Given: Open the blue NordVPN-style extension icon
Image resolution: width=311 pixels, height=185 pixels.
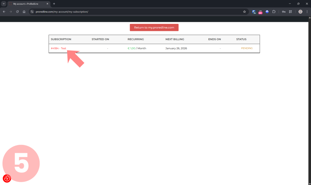Looking at the screenshot, I should (x=267, y=12).
